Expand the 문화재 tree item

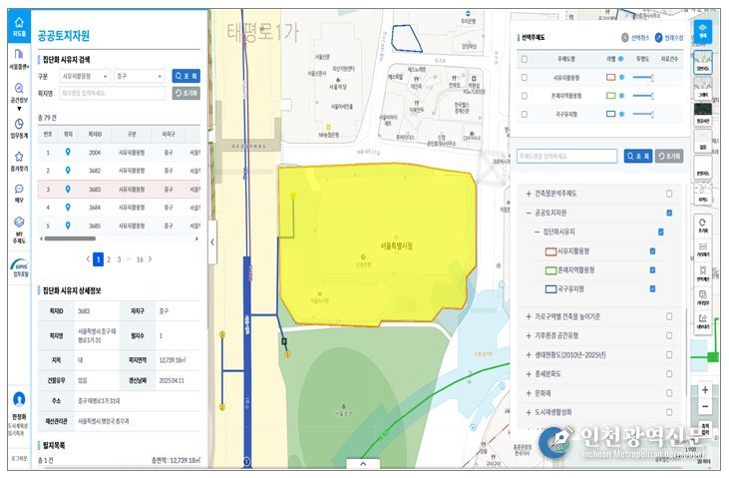529,392
